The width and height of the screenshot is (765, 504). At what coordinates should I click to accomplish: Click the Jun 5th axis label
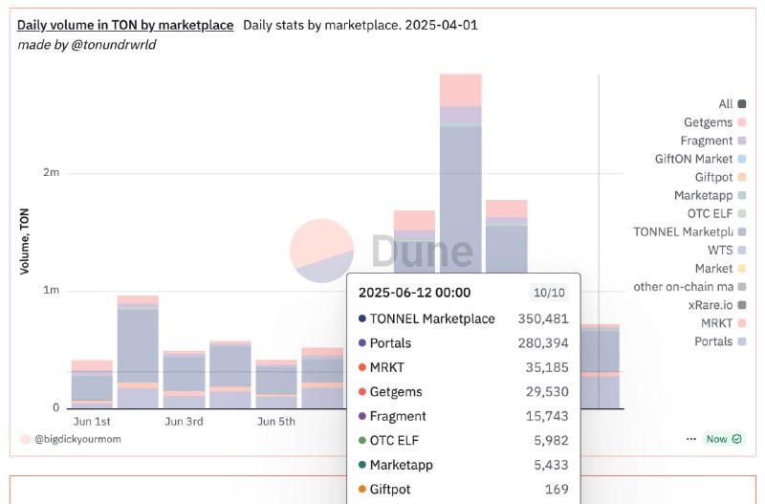click(x=276, y=422)
